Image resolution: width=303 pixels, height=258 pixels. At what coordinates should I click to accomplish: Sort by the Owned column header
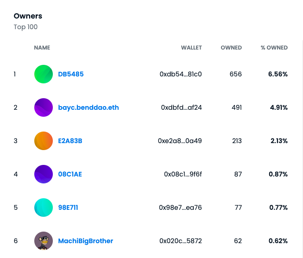pos(231,48)
